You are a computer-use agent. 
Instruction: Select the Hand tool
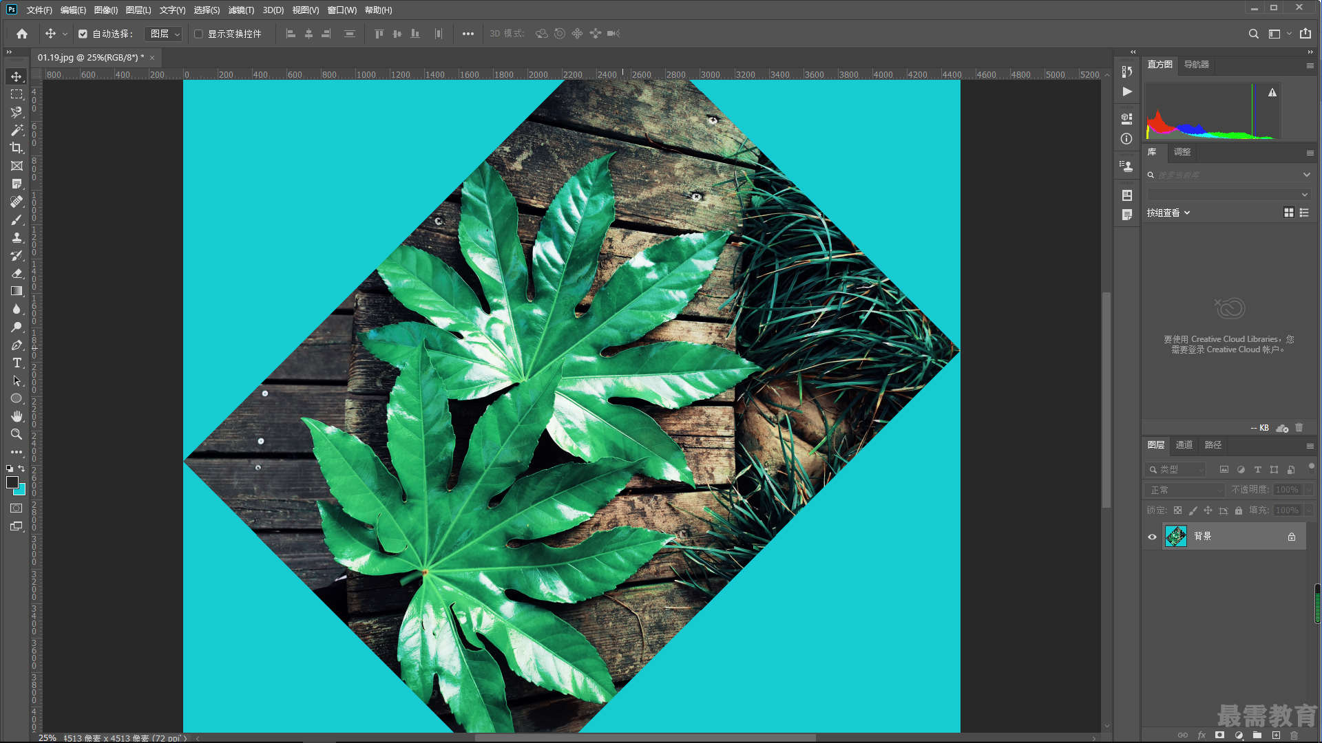click(17, 416)
